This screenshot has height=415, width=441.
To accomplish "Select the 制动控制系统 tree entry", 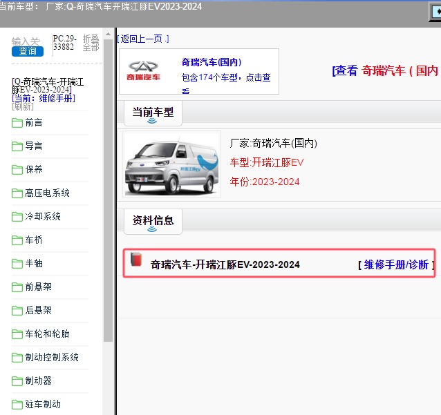I will pos(52,358).
